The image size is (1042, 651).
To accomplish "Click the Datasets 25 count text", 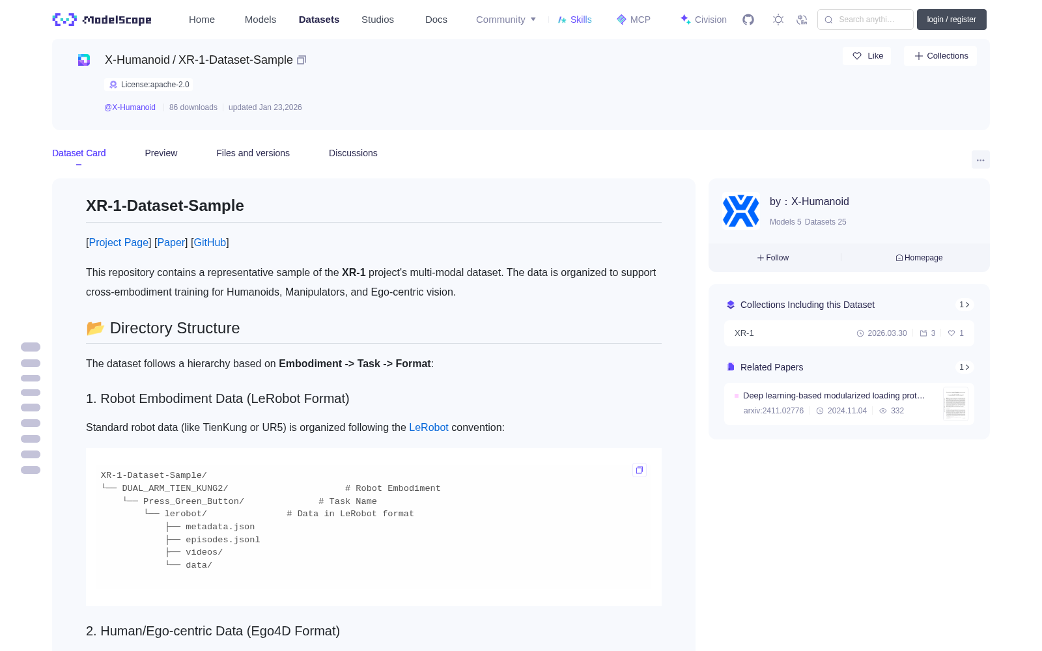I will 826,222.
